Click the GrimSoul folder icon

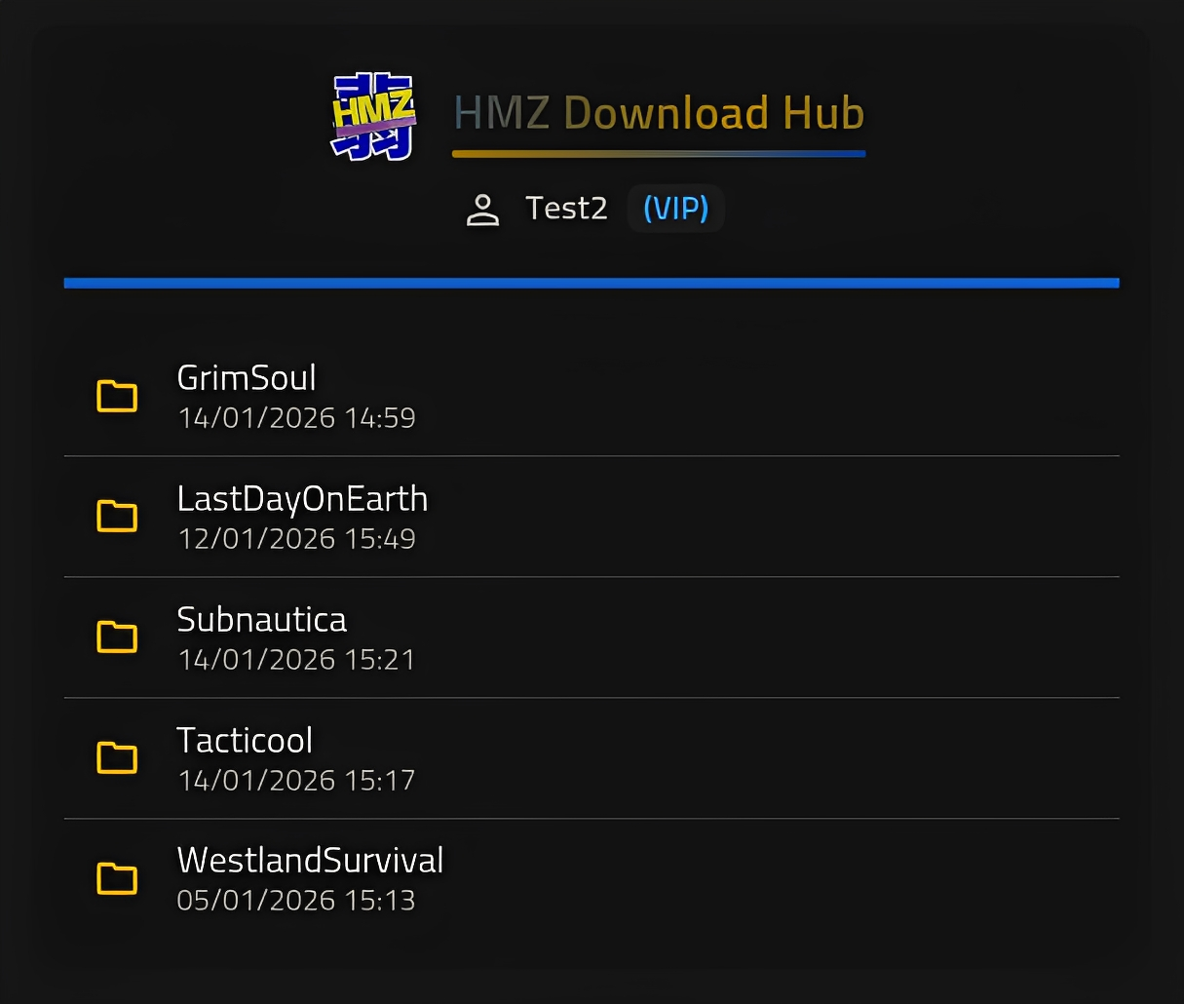pyautogui.click(x=117, y=397)
